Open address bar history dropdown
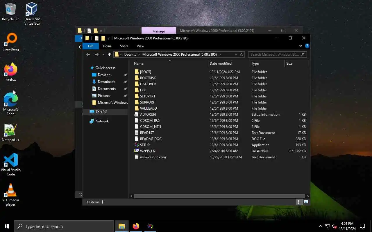Image resolution: width=372 pixels, height=232 pixels. (x=235, y=55)
